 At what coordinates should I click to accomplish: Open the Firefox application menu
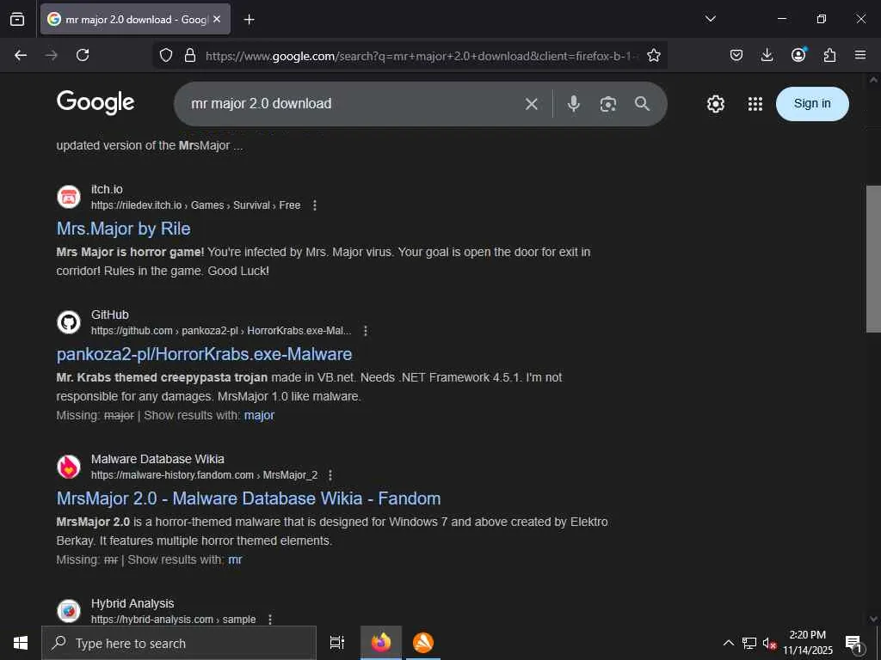point(860,55)
